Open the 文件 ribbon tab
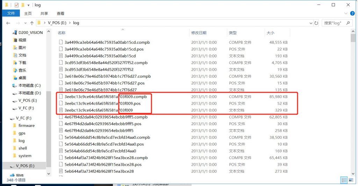The height and width of the screenshot is (186, 358). pos(11,13)
